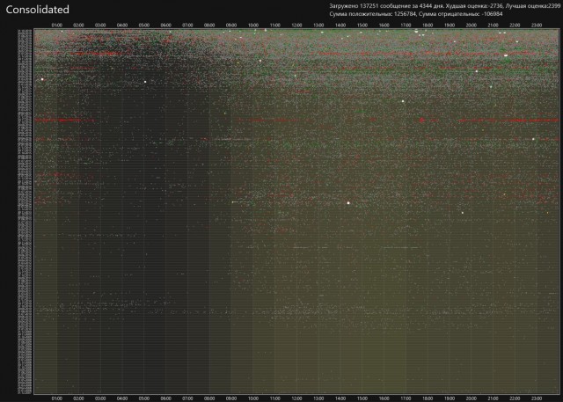Click the 15:00 label on the top axis
Viewport: 563px width, 402px height.
pos(362,26)
